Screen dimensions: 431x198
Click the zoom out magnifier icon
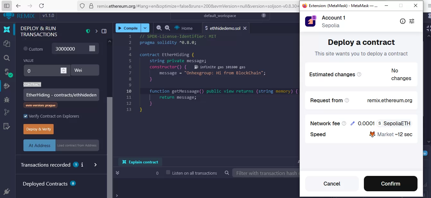point(159,28)
